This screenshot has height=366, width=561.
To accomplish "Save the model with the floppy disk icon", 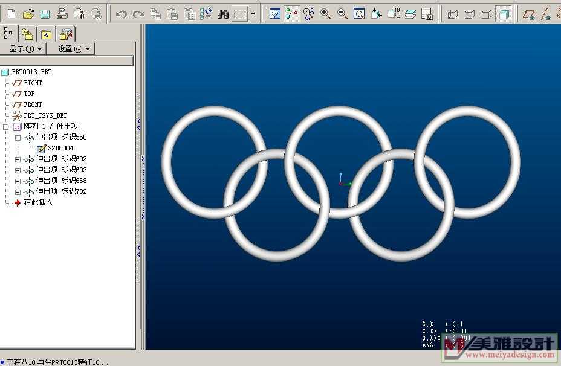I will [x=45, y=14].
